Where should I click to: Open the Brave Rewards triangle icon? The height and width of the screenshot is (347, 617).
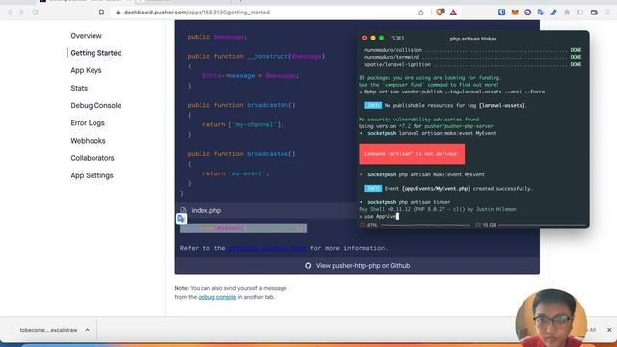click(453, 13)
